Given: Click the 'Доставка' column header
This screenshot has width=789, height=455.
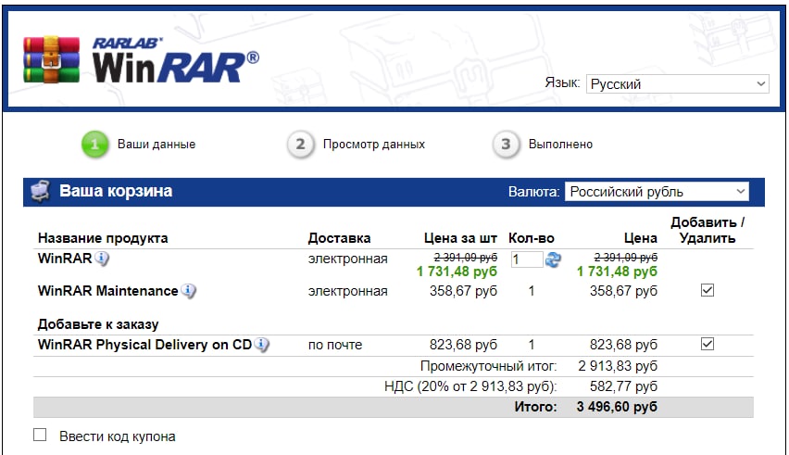Looking at the screenshot, I should pyautogui.click(x=339, y=238).
